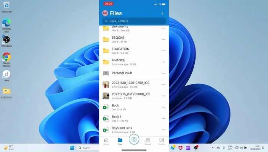Open the clock and date 15/12/2023
268x152 pixels.
(255, 148)
